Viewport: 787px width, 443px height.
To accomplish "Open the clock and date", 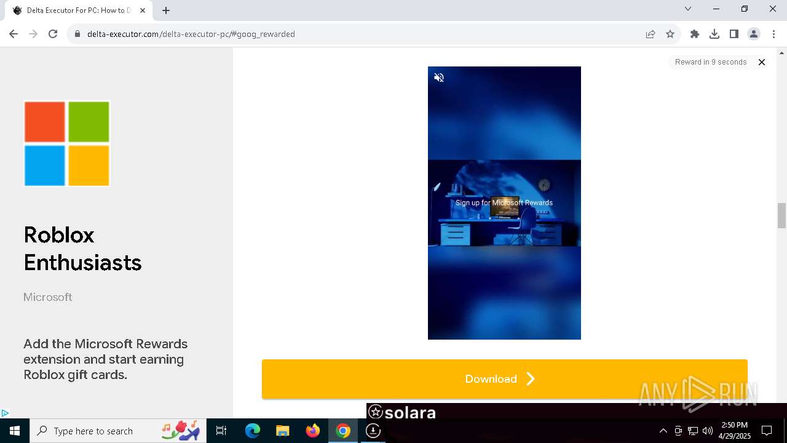I will coord(735,431).
